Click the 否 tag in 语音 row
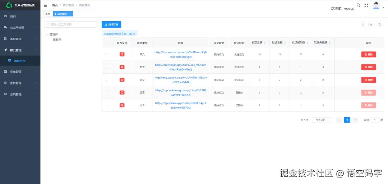 (x=122, y=93)
